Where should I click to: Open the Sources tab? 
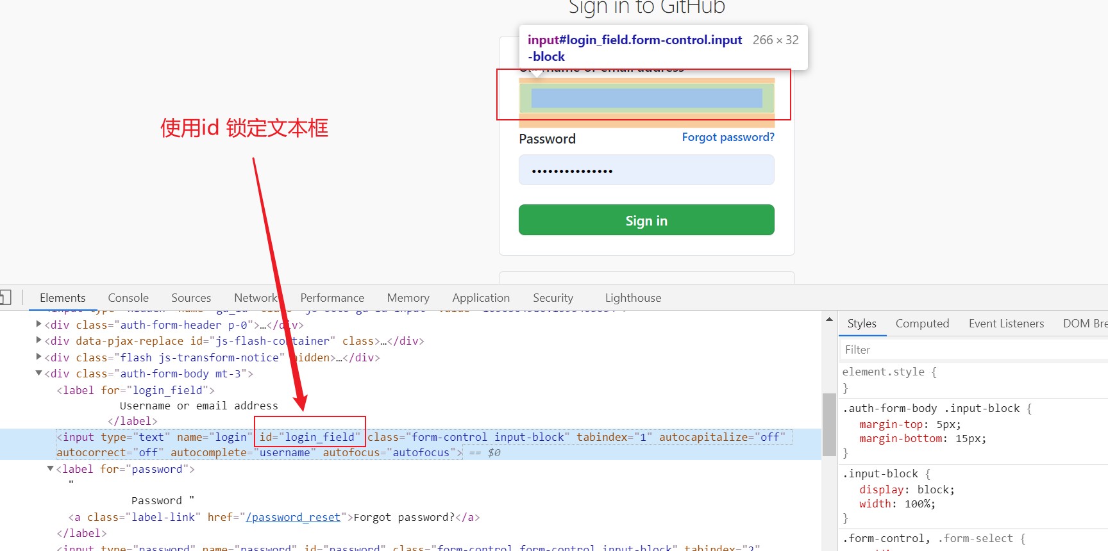tap(191, 298)
